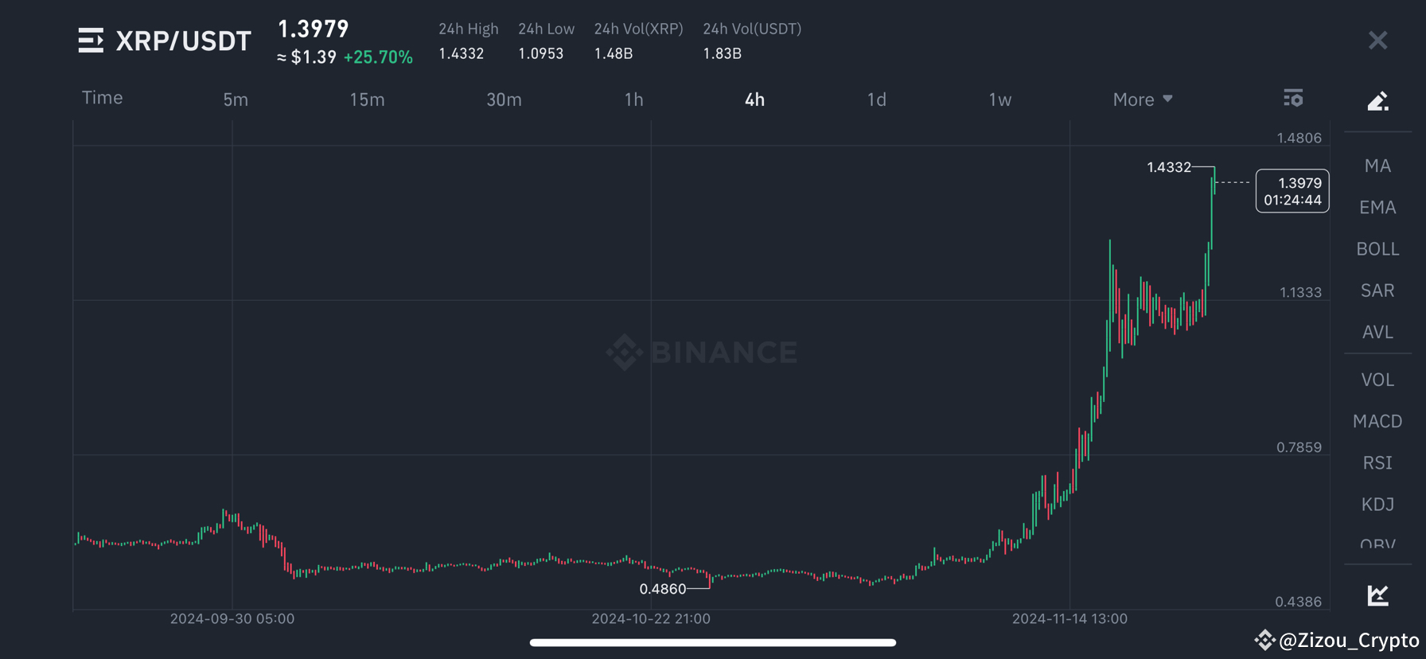Click the Binance diamond beside @Zizou_Crypto
The image size is (1426, 659).
pos(1265,639)
